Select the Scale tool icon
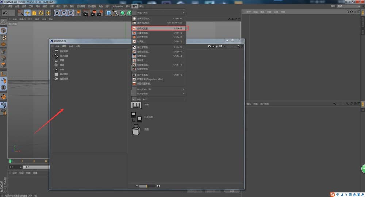 [34, 13]
